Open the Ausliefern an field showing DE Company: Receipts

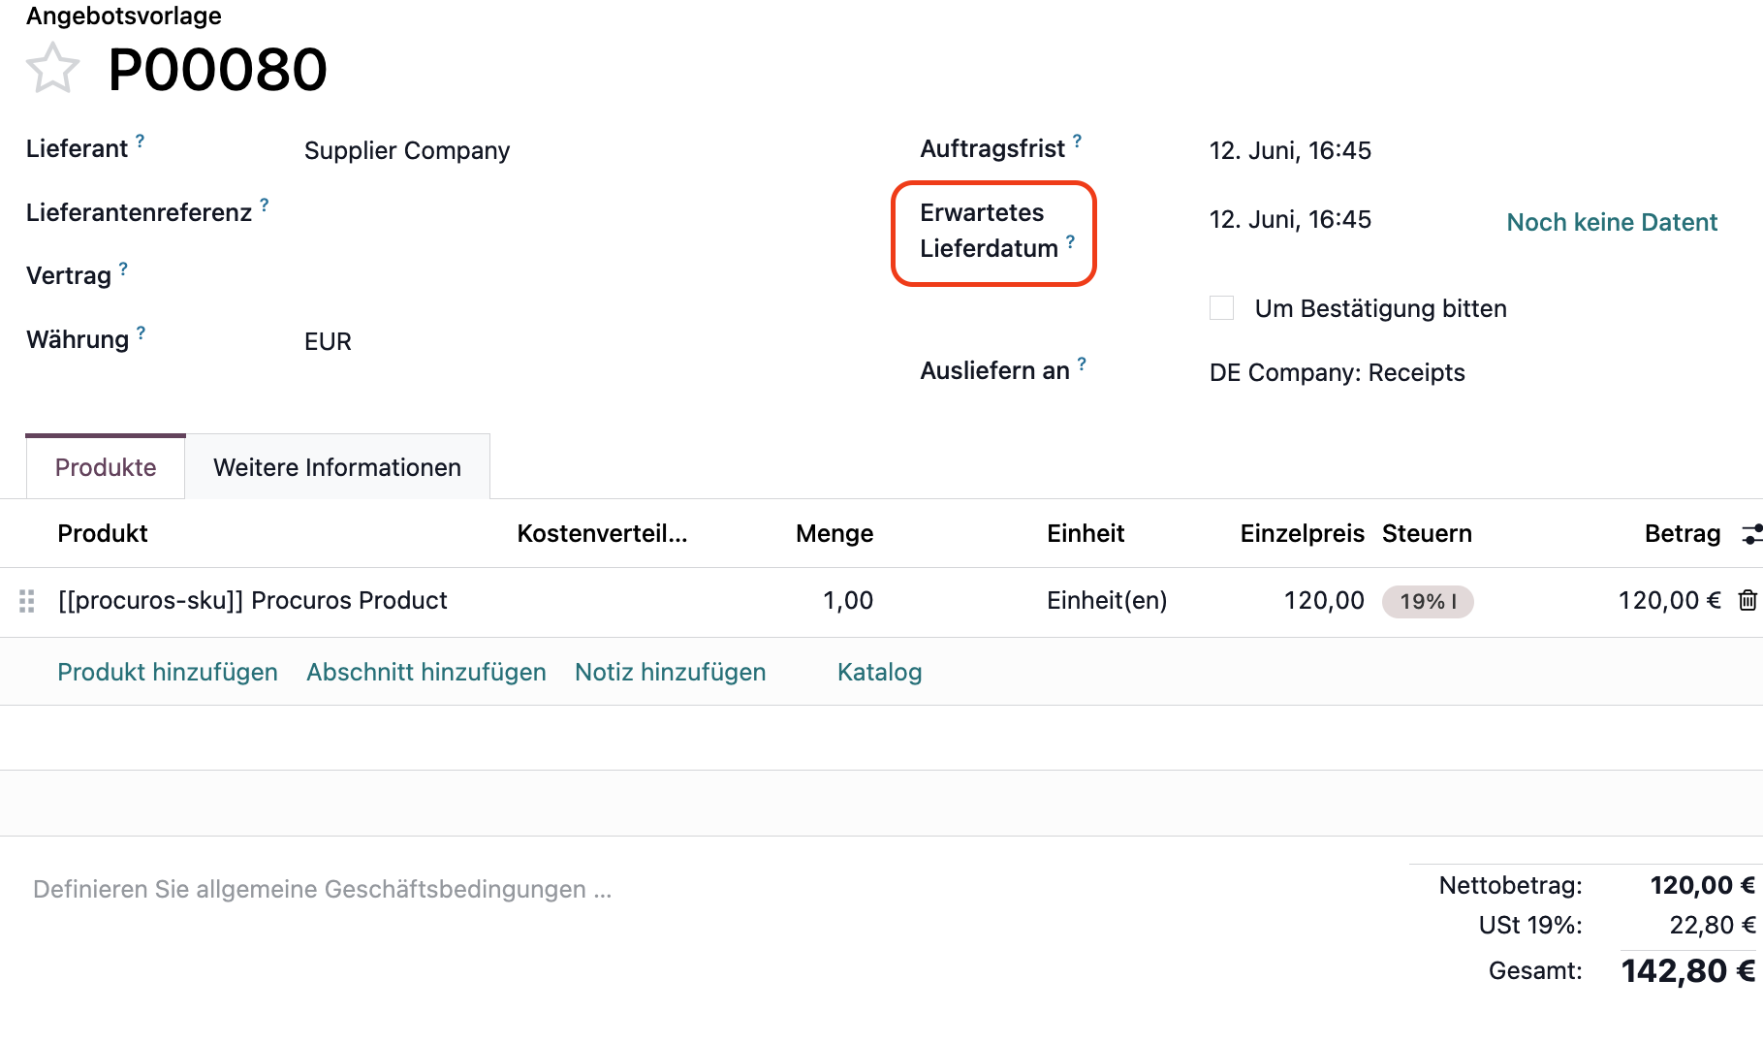(x=1337, y=372)
